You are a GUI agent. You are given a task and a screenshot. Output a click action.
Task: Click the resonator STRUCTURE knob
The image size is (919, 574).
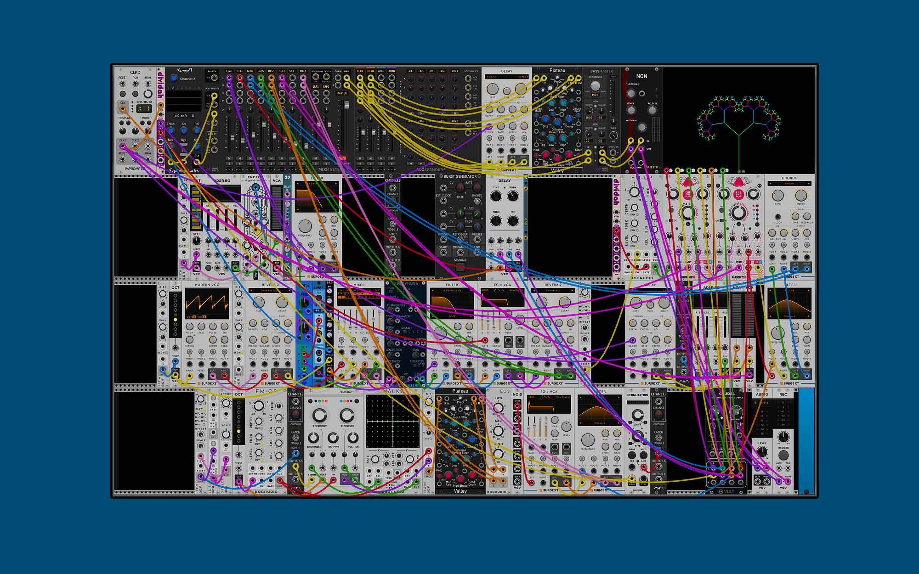[x=347, y=415]
